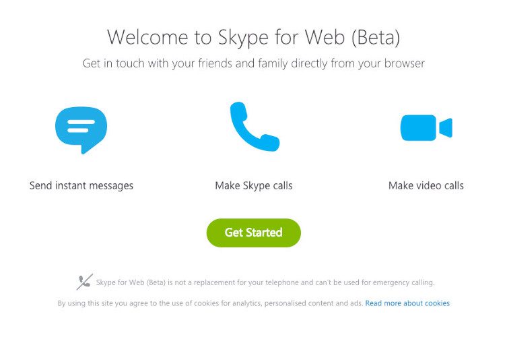Screen dimensions: 505x337
Task: Click the Make video calls label
Action: pos(426,185)
